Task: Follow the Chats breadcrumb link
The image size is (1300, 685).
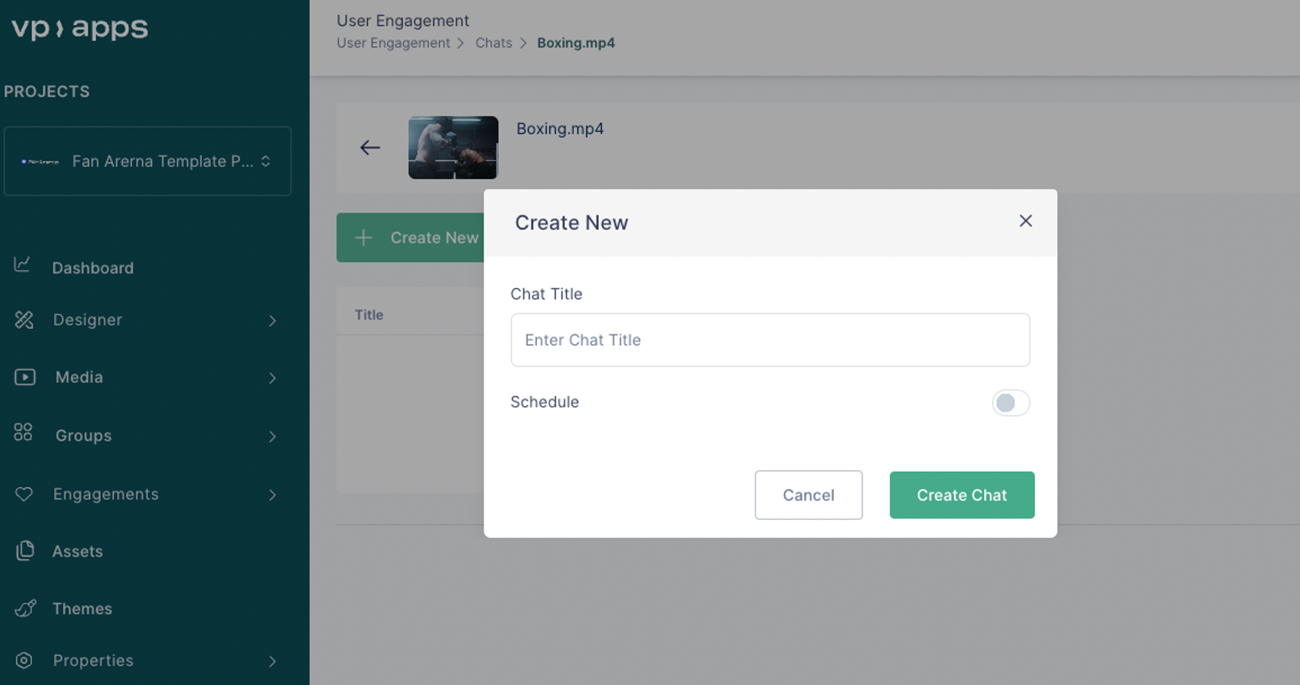Action: [x=494, y=43]
